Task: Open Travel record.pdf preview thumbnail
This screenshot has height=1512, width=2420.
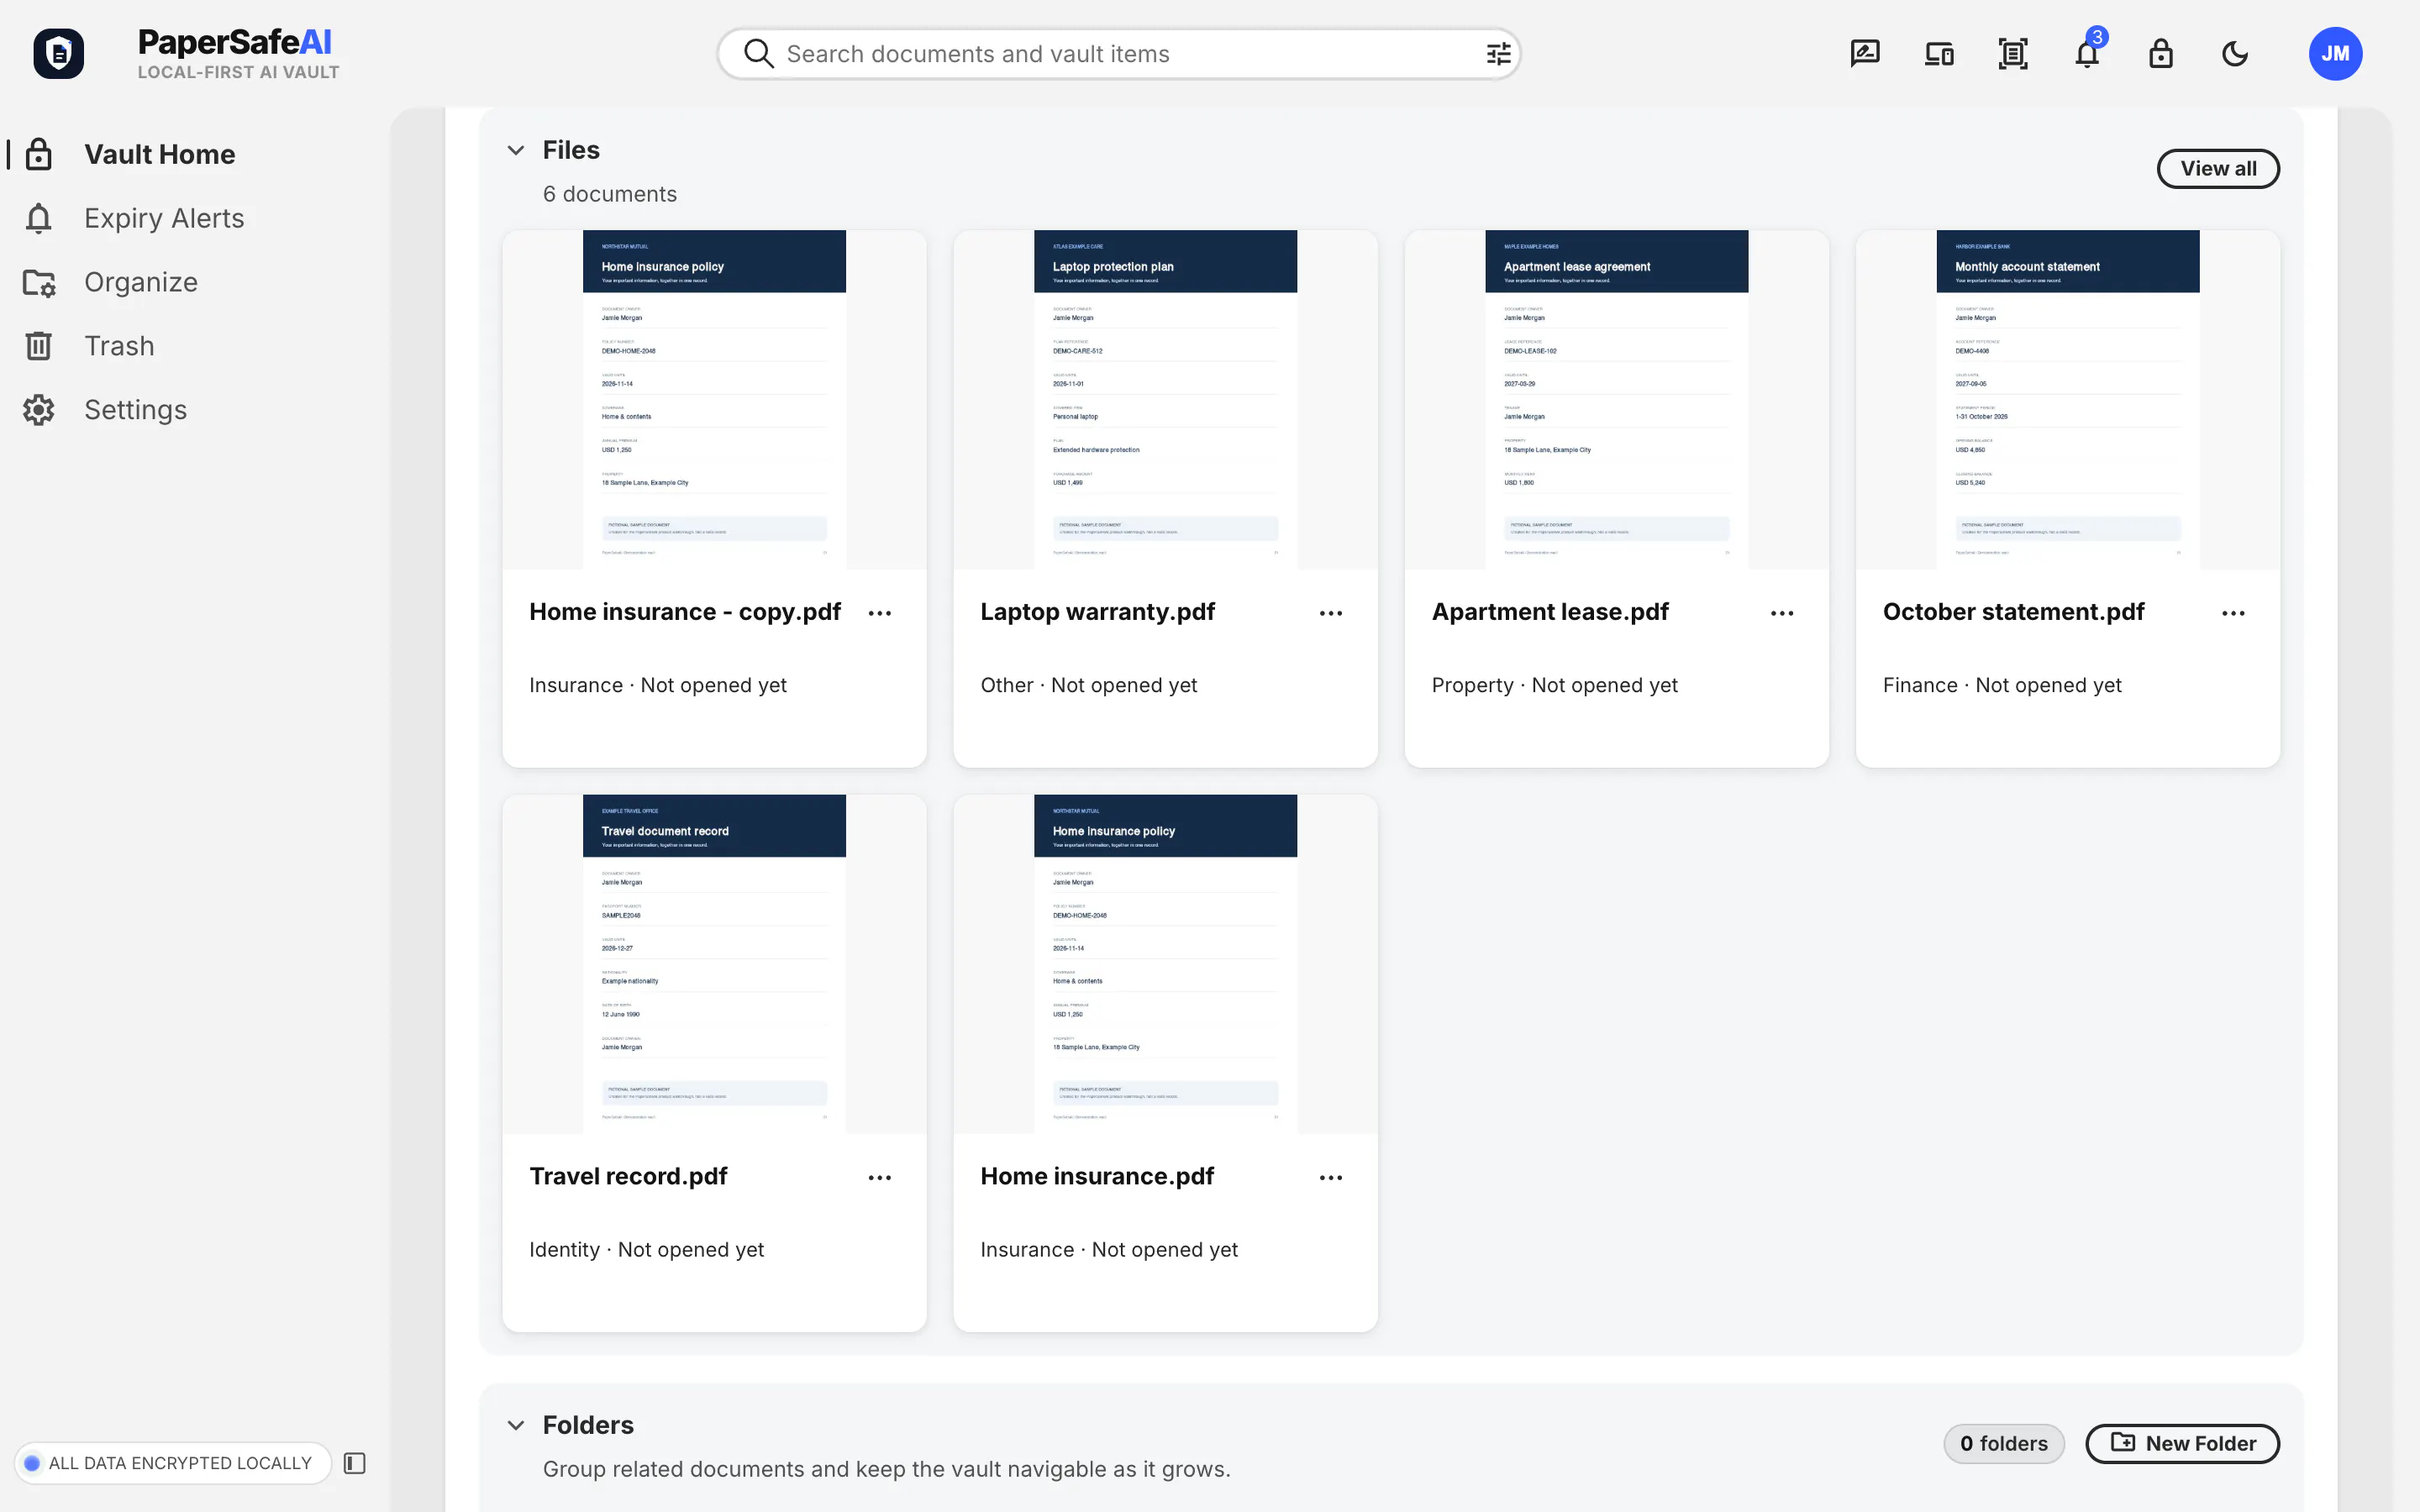Action: 714,964
